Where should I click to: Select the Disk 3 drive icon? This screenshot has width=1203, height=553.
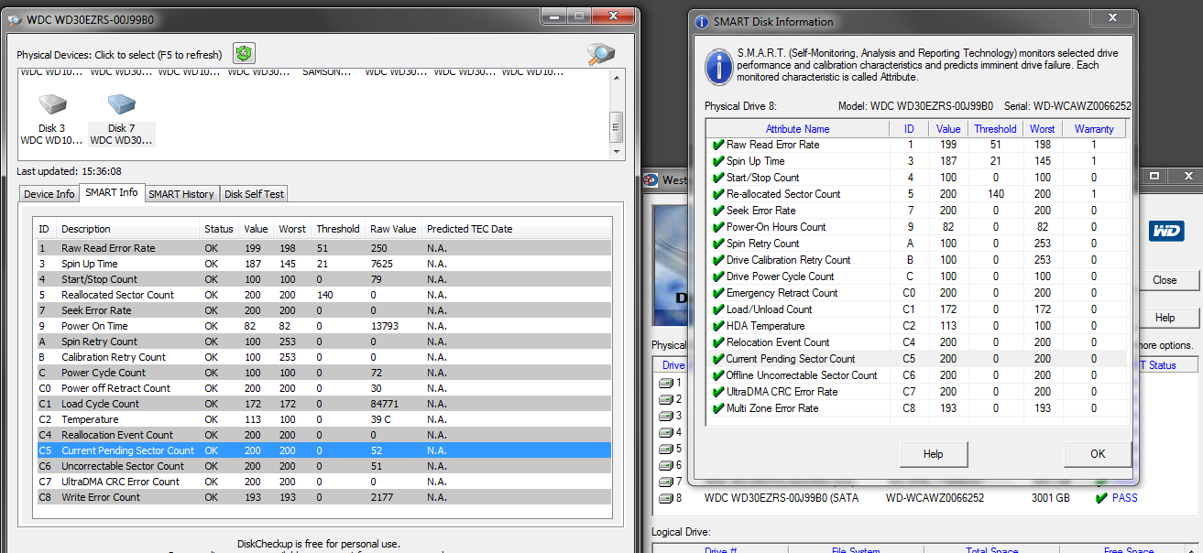[51, 103]
